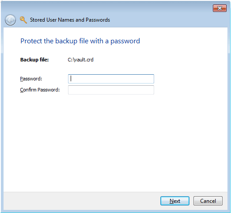Click the "Confirm Password:" field label

point(40,90)
